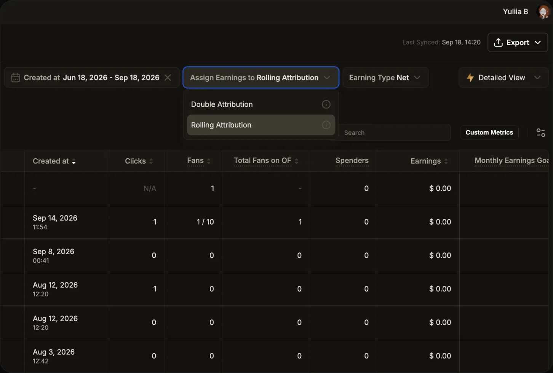Open the Created at date range filter
Screen dimensions: 553x373
click(92, 78)
